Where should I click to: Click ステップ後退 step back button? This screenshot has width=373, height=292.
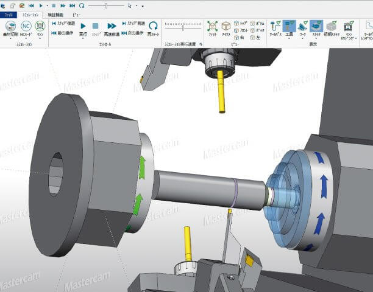63,23
